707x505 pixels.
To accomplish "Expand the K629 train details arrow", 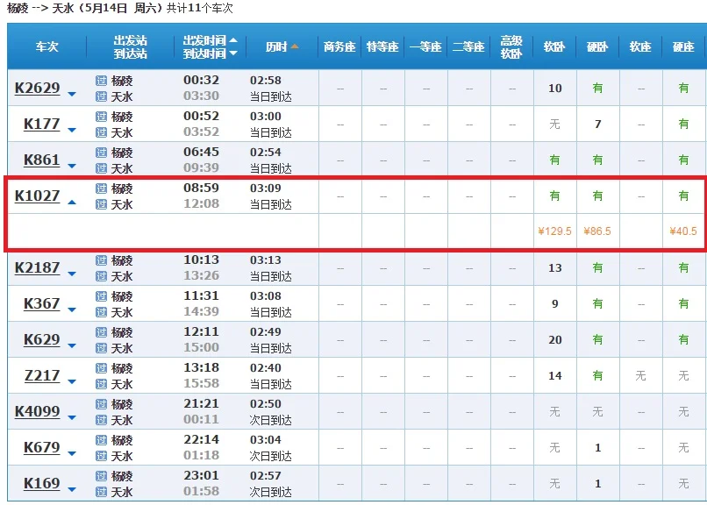I will tap(72, 345).
